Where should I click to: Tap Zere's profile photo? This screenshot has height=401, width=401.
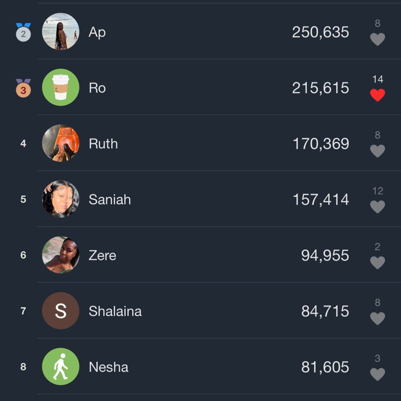[61, 255]
